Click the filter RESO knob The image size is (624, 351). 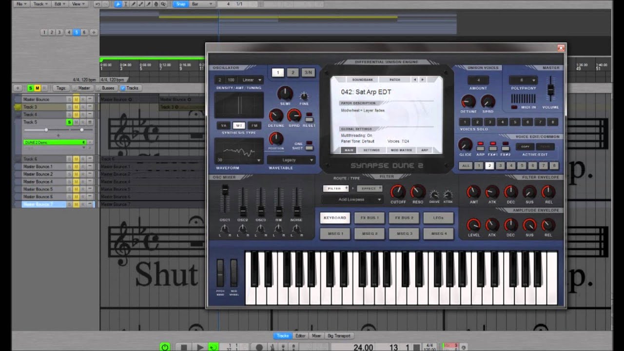(x=418, y=192)
